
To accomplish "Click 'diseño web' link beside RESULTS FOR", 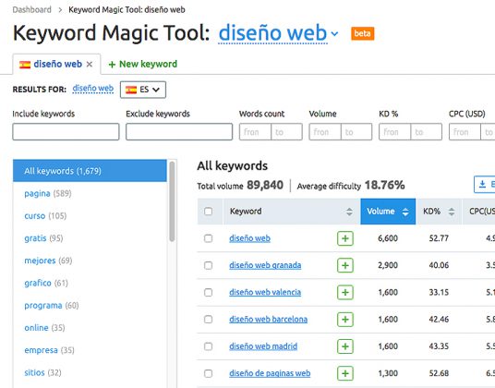I will click(92, 89).
